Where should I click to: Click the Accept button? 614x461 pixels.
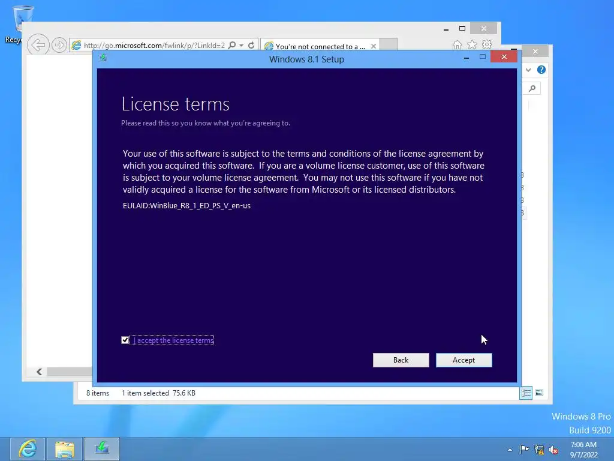(463, 360)
